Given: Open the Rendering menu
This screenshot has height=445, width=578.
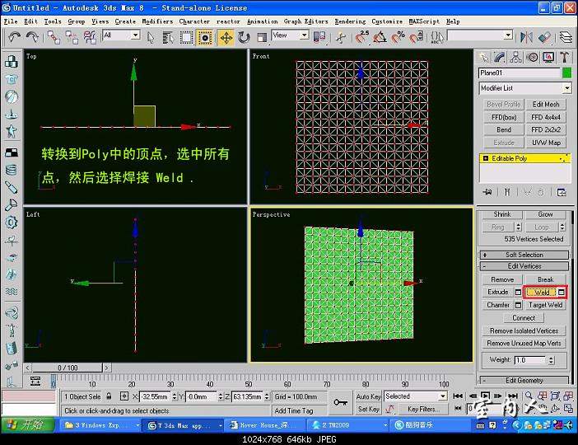Looking at the screenshot, I should 350,21.
